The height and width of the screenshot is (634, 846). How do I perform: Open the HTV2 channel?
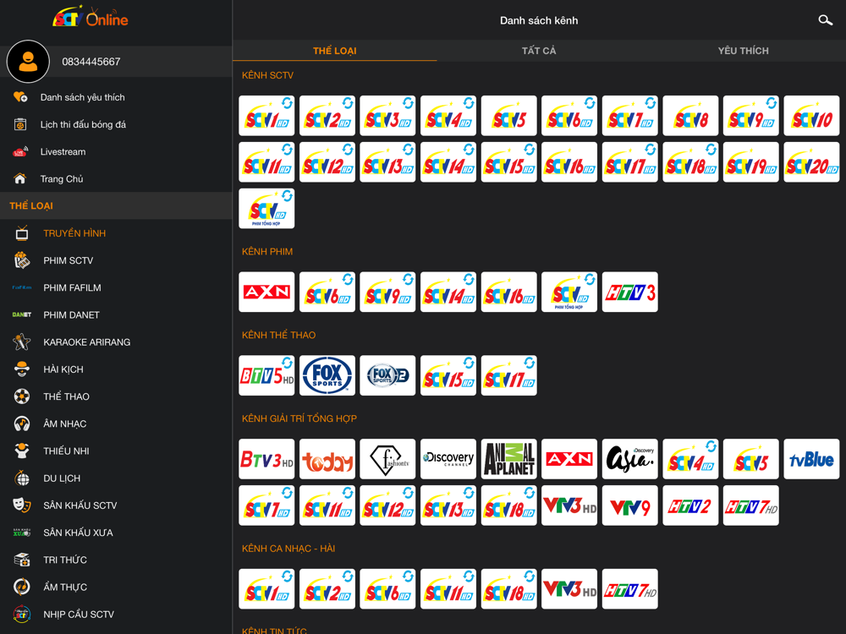[690, 506]
